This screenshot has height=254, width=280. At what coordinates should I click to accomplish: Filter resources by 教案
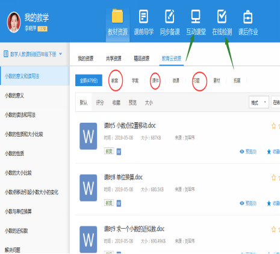[x=114, y=81]
